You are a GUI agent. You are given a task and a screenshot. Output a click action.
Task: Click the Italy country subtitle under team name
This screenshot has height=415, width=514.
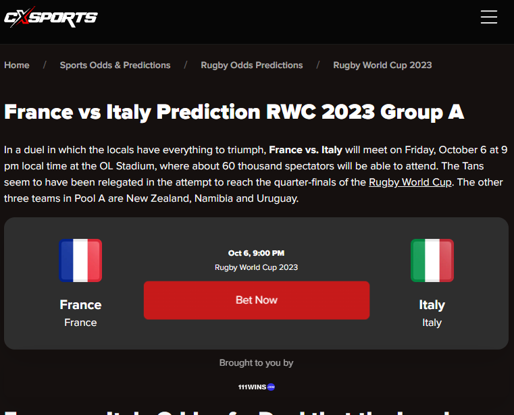432,323
